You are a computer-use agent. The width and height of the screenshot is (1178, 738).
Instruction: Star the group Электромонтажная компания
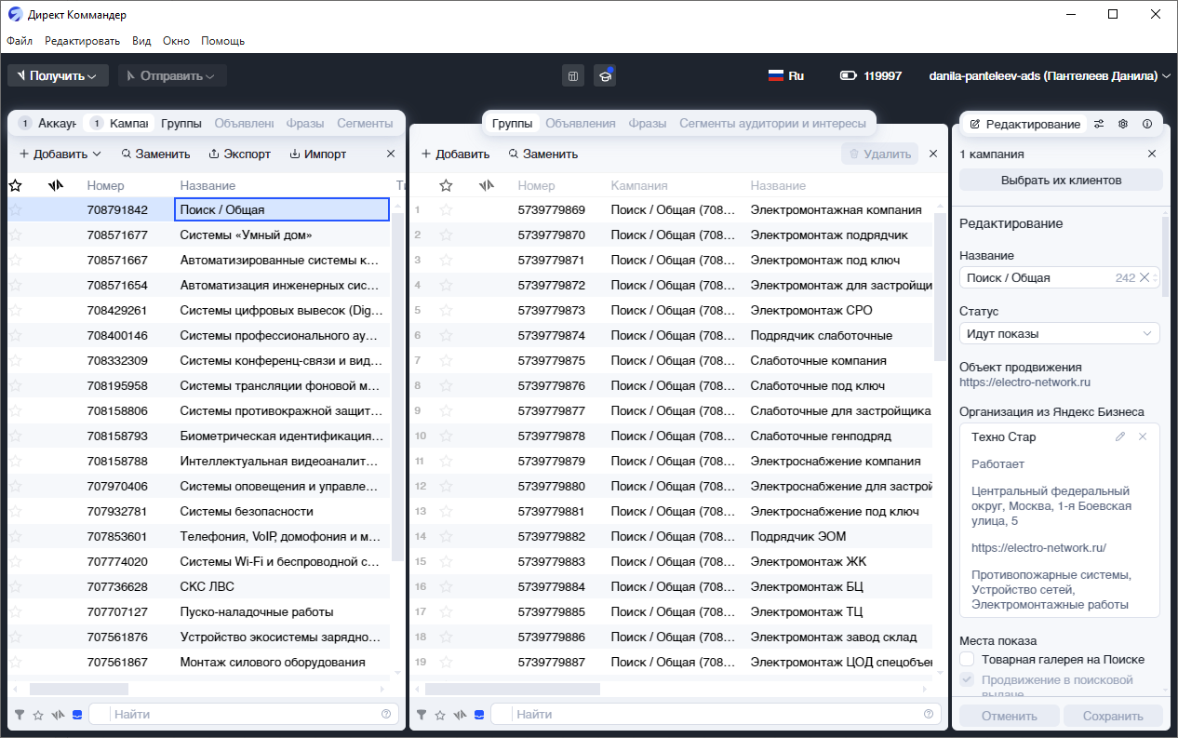446,210
